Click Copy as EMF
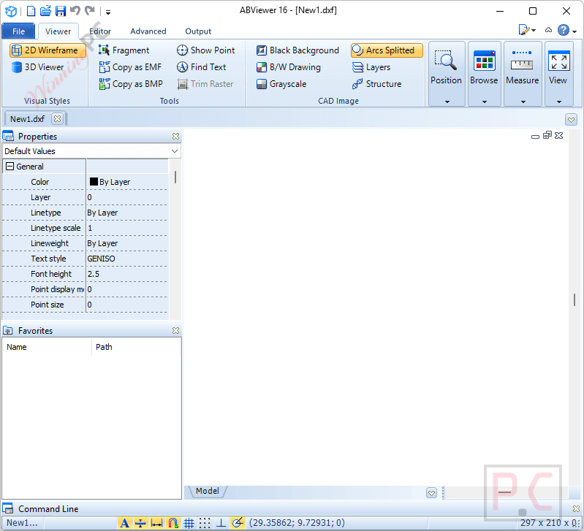The height and width of the screenshot is (531, 584). pyautogui.click(x=130, y=67)
